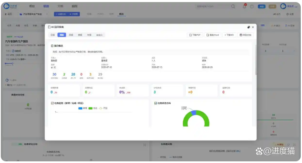Viewport: 302px width, 163px height.
Task: Click the save-to-document button in report dialog
Action: [245, 35]
